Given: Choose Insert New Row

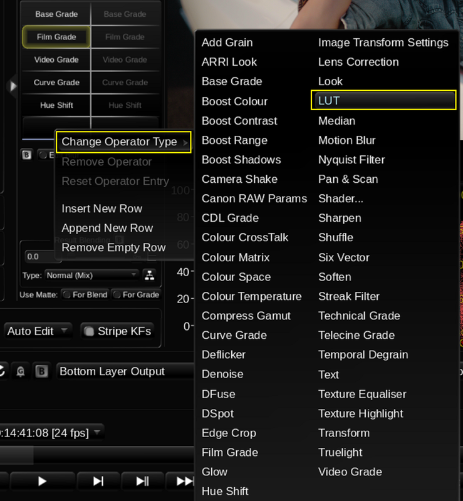Looking at the screenshot, I should pos(102,209).
